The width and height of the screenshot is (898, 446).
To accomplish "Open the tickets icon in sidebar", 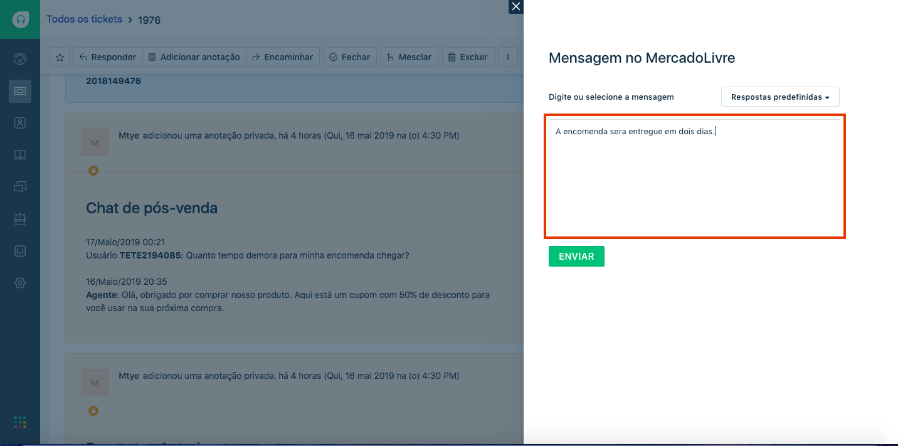I will (x=20, y=91).
